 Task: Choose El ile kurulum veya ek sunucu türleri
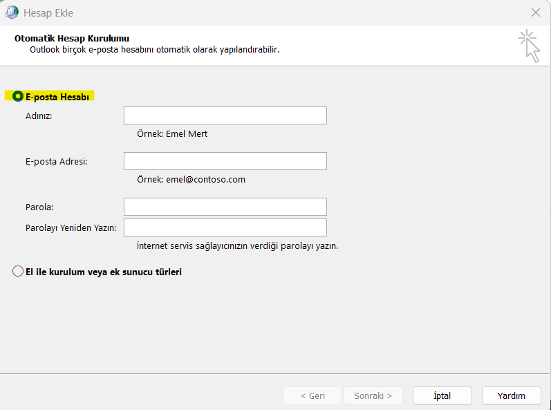pos(18,272)
